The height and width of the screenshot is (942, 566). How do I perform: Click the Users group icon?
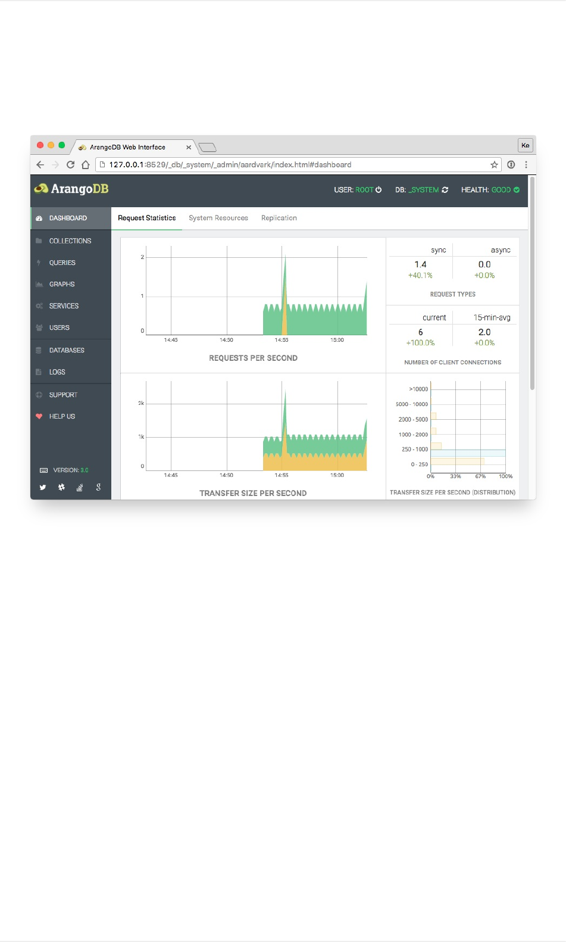point(39,328)
